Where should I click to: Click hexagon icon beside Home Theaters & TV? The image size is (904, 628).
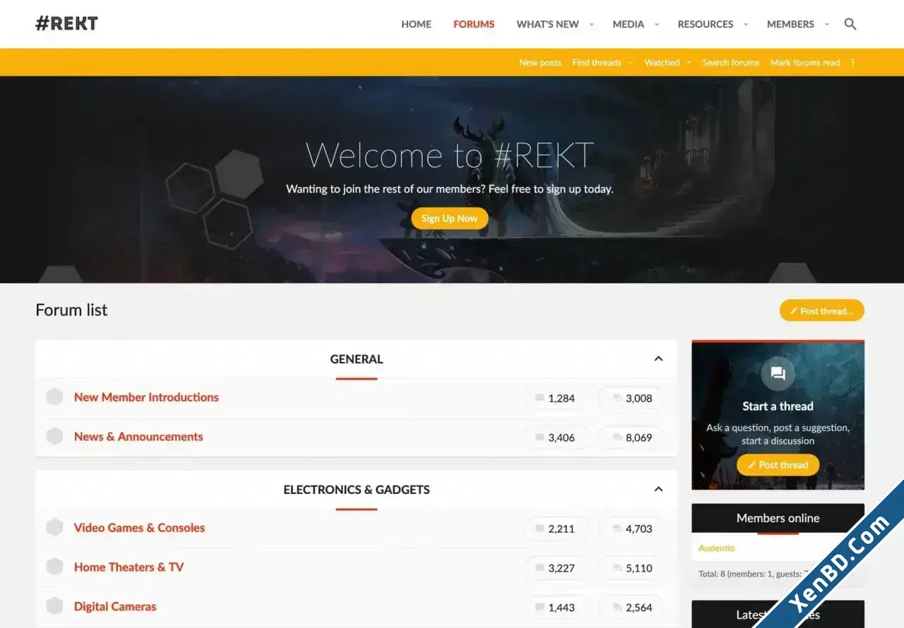click(x=54, y=567)
